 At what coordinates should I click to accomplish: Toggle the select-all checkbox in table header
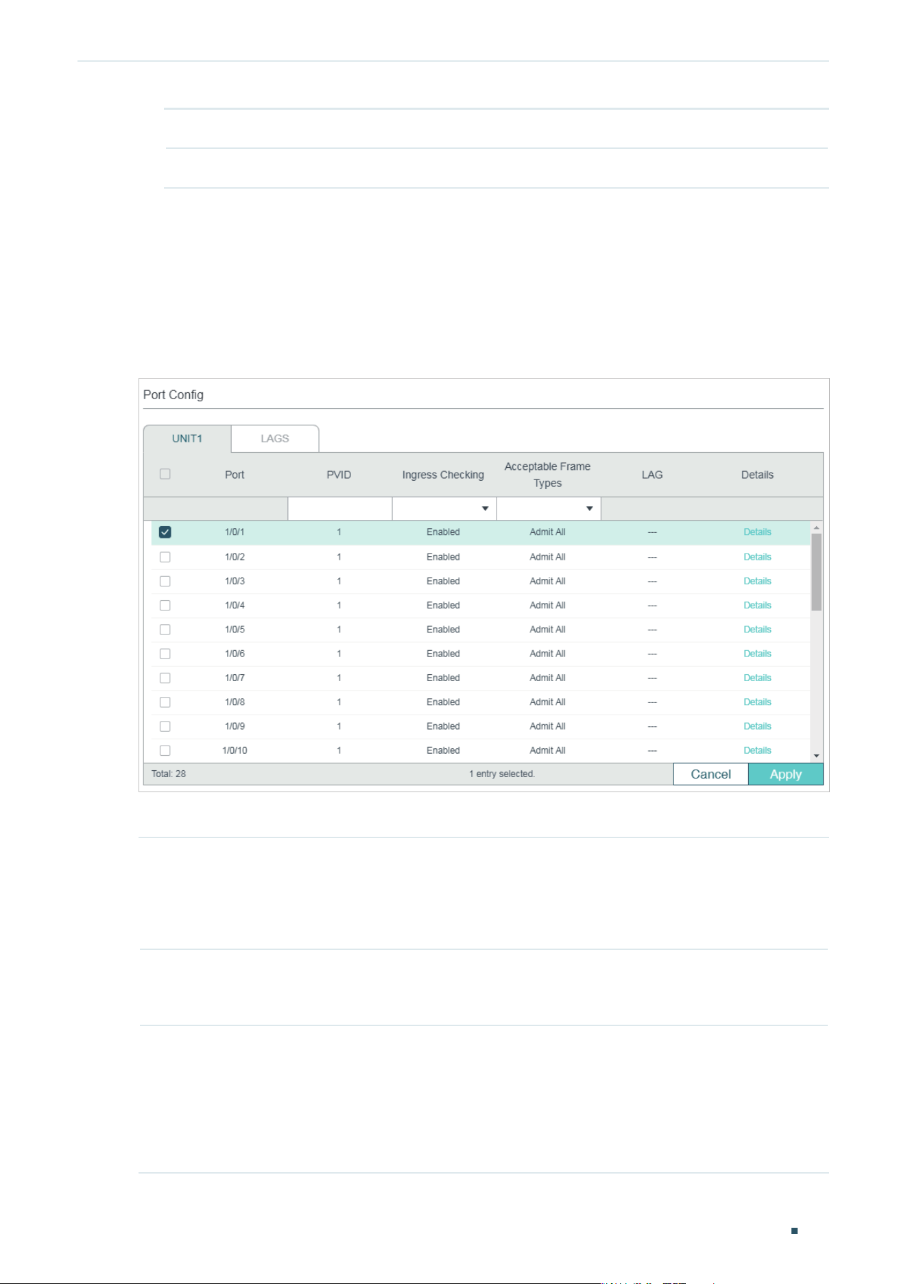click(x=165, y=474)
